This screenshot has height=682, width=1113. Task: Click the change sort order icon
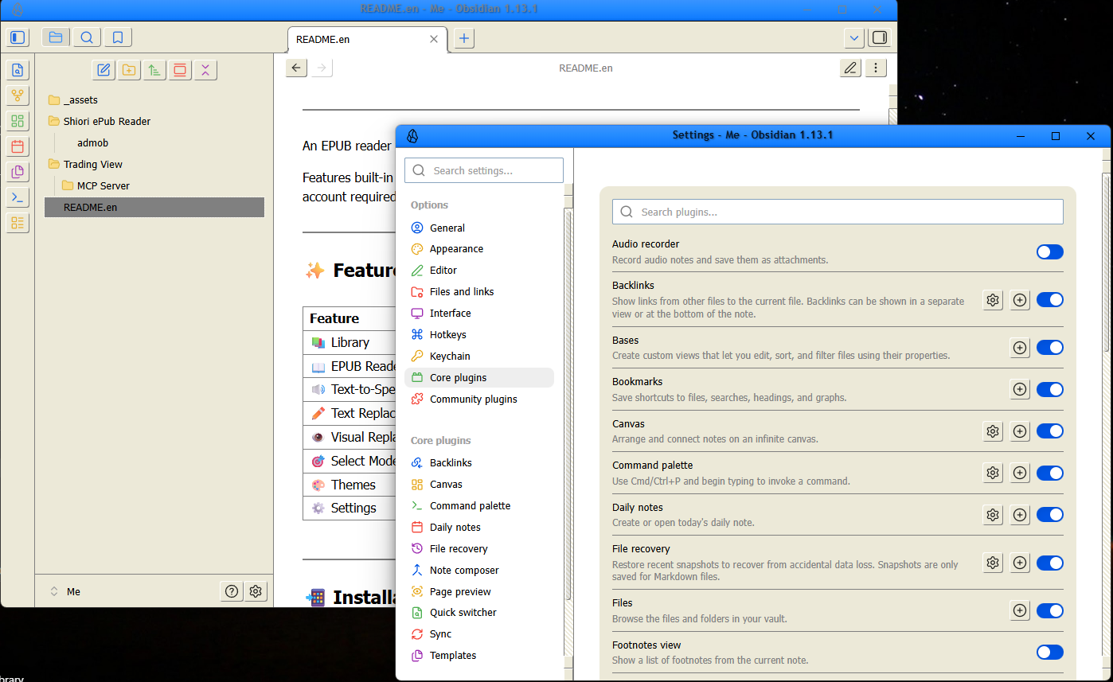point(154,70)
